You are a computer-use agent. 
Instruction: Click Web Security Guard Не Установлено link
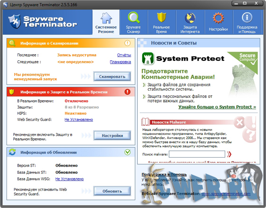[x=79, y=120]
